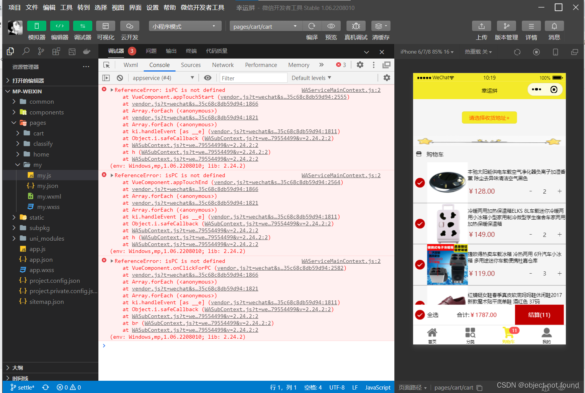This screenshot has height=393, width=585.
Task: Expand the uni_modules folder
Action: click(47, 238)
